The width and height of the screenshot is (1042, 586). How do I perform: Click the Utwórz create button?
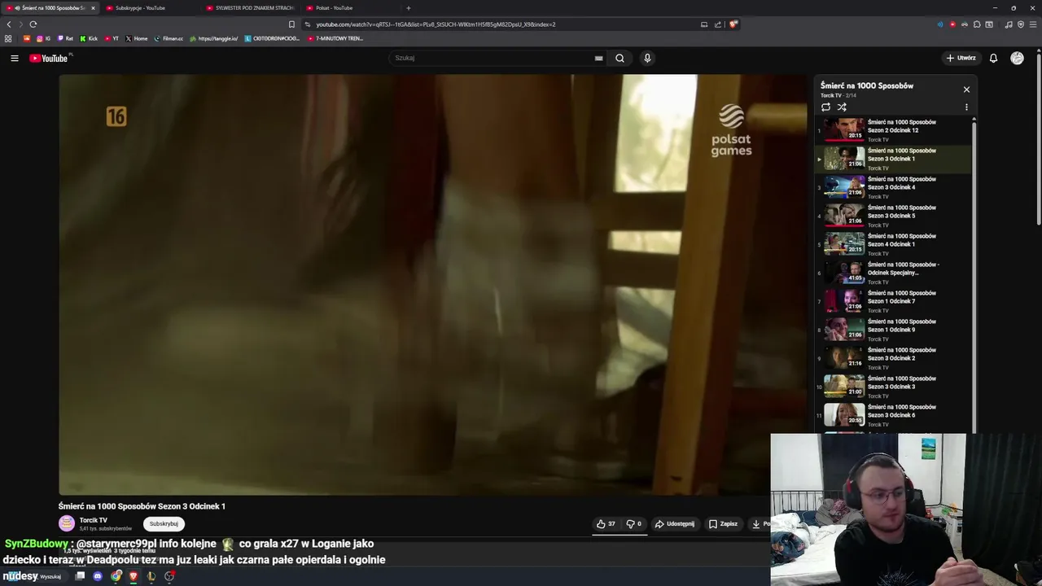click(x=961, y=58)
